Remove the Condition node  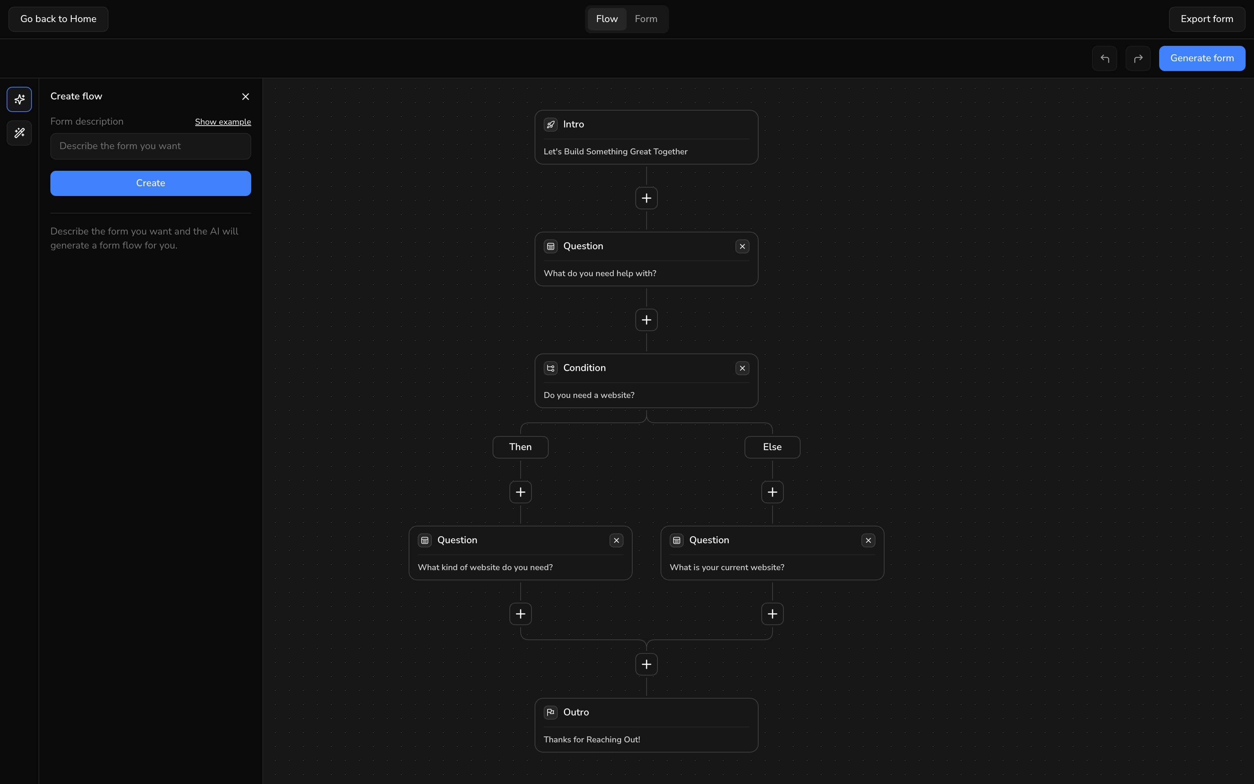pyautogui.click(x=742, y=368)
